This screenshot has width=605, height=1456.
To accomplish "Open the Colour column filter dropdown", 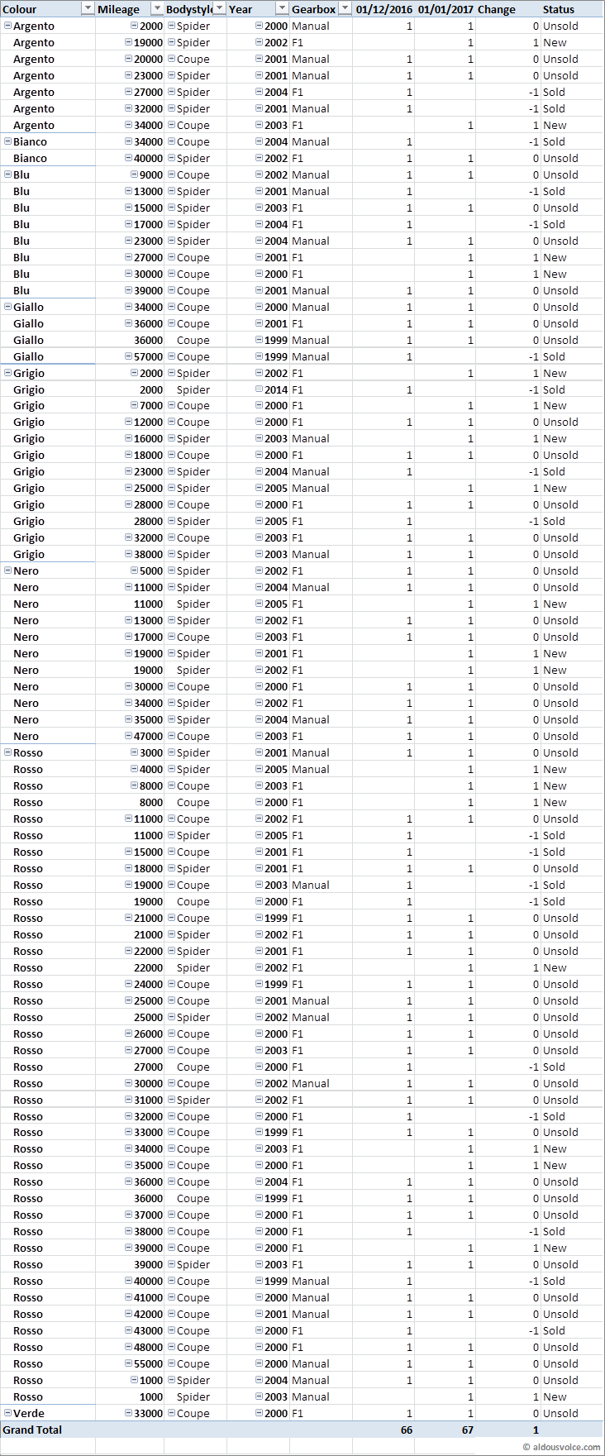I will click(x=88, y=9).
